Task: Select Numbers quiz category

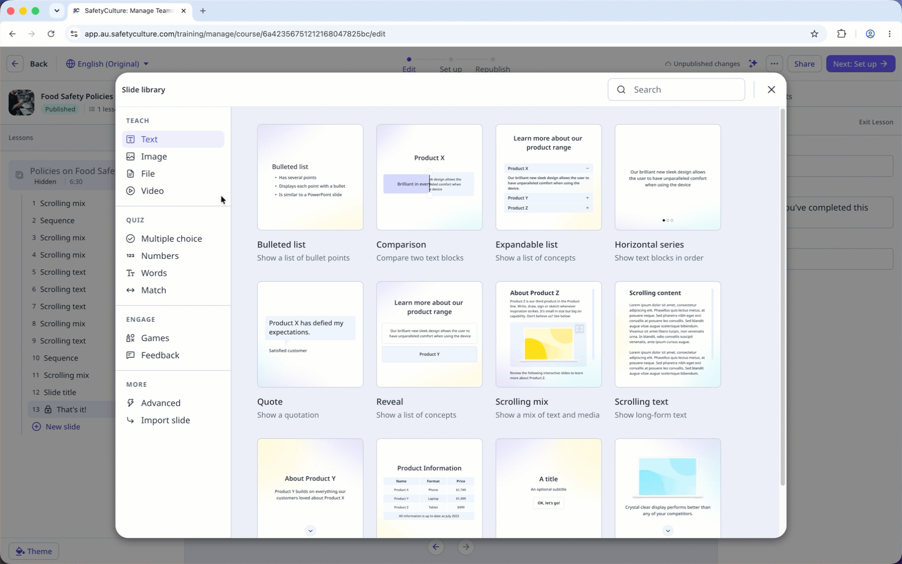Action: (x=173, y=256)
